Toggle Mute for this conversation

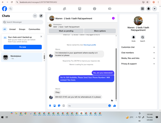(134, 37)
